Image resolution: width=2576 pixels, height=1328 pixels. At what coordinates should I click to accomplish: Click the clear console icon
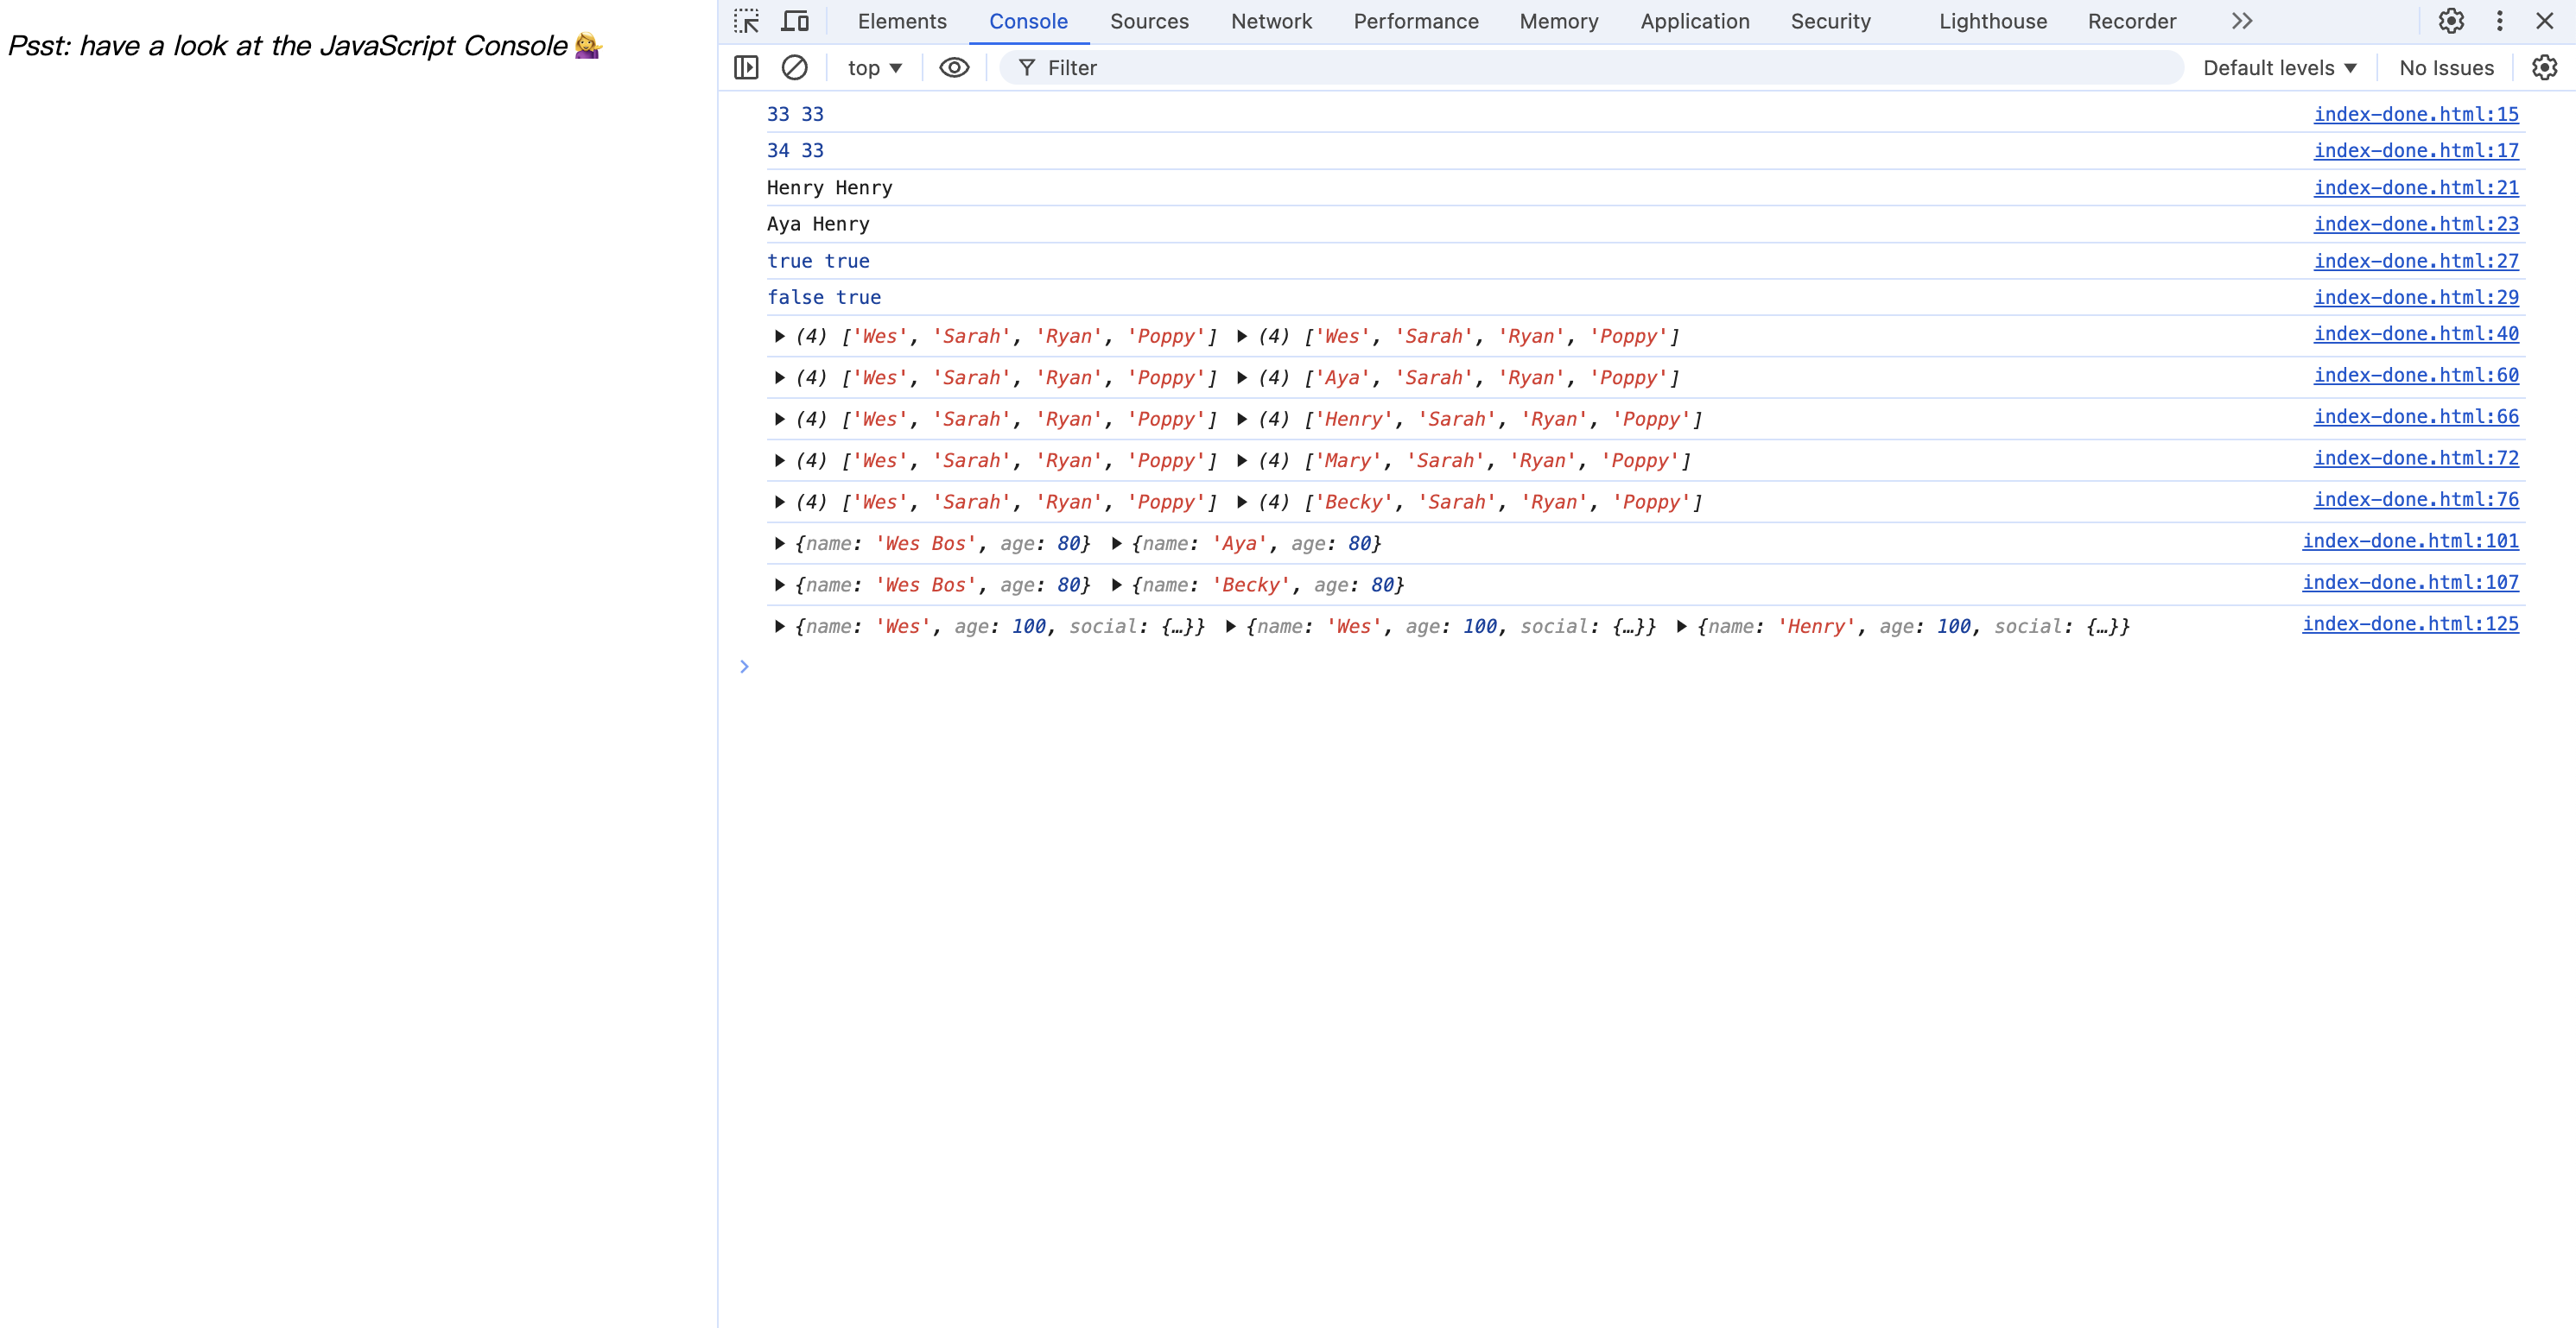tap(794, 68)
